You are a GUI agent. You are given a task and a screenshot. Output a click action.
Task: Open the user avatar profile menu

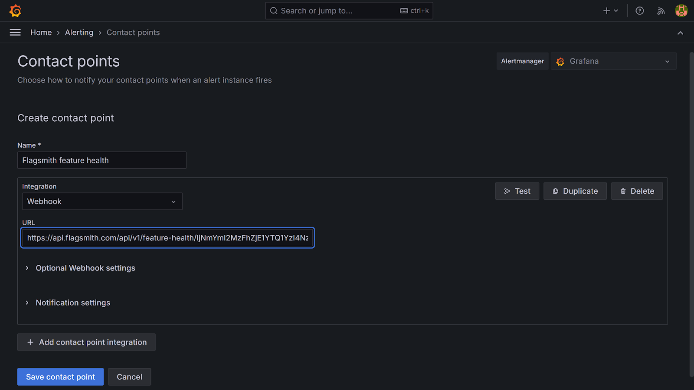tap(681, 11)
